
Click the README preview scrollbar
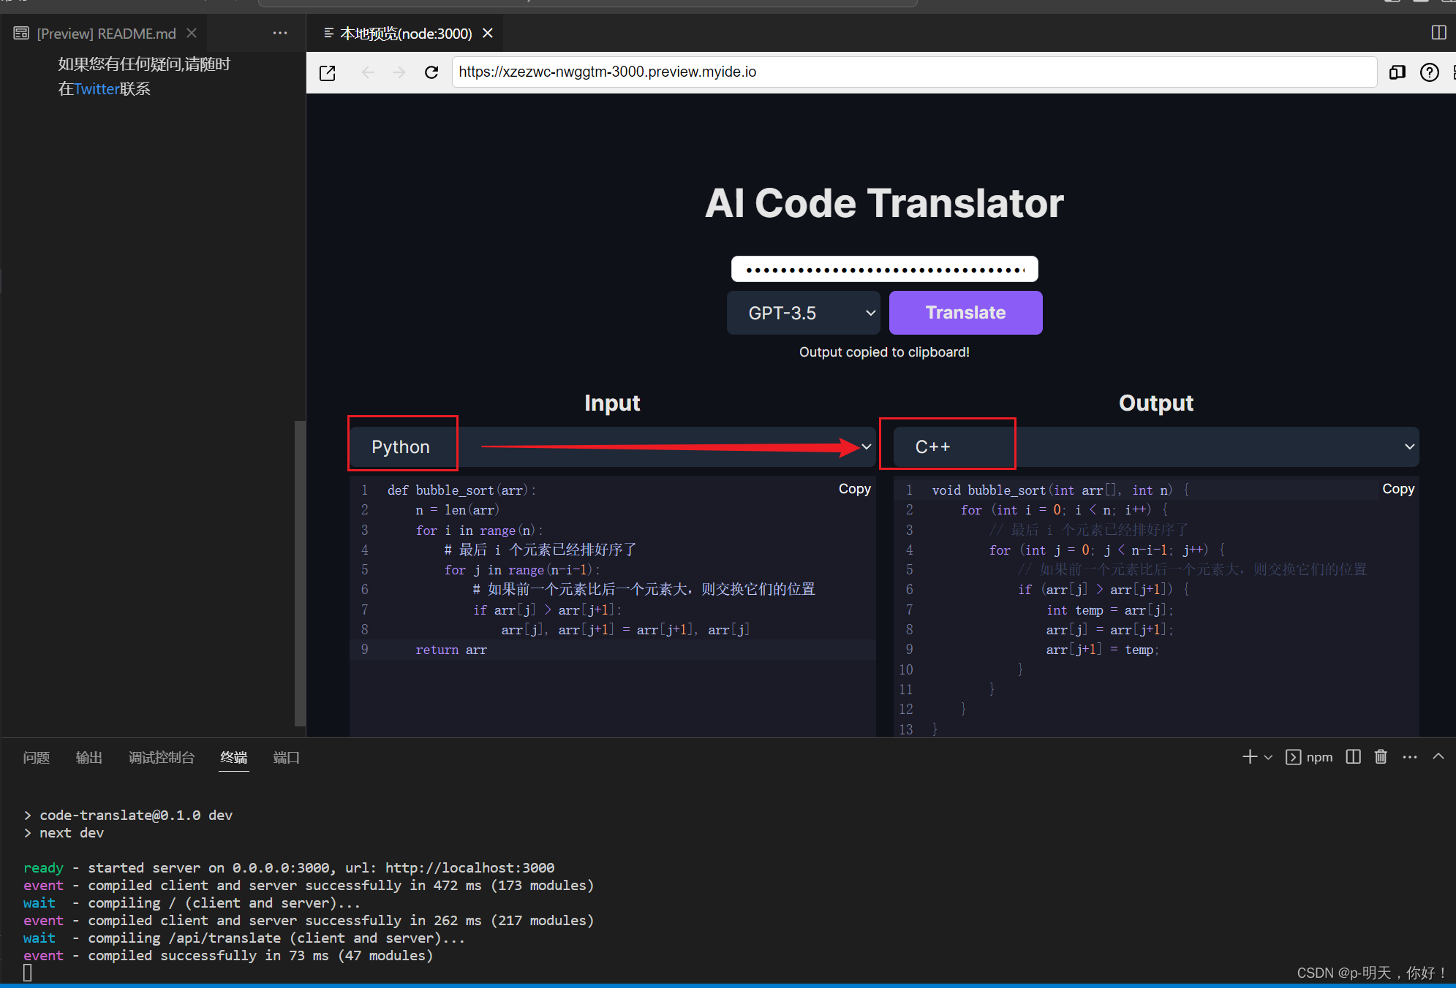point(299,573)
